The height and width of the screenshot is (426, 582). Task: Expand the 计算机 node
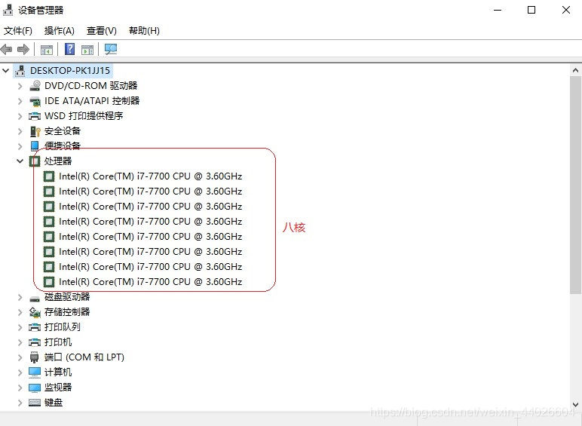tap(20, 372)
